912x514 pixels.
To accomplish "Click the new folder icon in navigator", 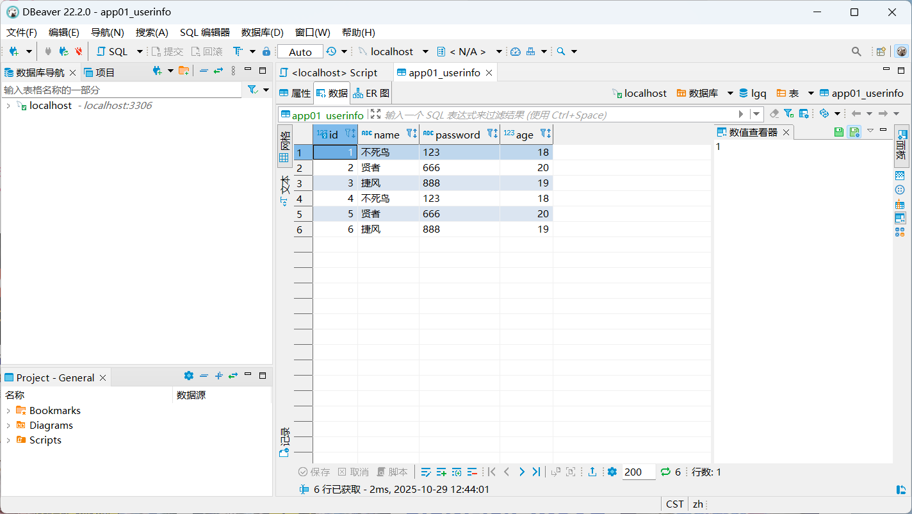I will (184, 70).
